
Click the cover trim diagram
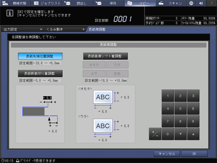[x=40, y=114]
